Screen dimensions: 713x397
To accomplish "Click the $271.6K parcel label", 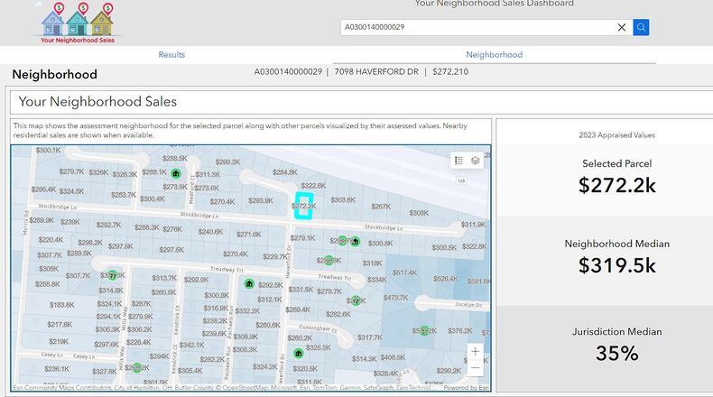I will click(249, 235).
